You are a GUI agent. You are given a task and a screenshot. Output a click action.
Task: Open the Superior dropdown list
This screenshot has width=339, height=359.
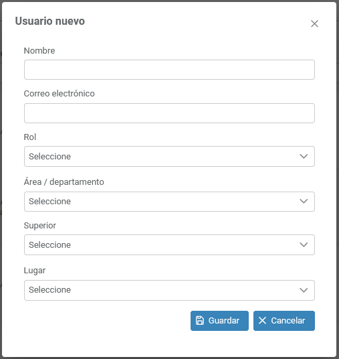(169, 244)
